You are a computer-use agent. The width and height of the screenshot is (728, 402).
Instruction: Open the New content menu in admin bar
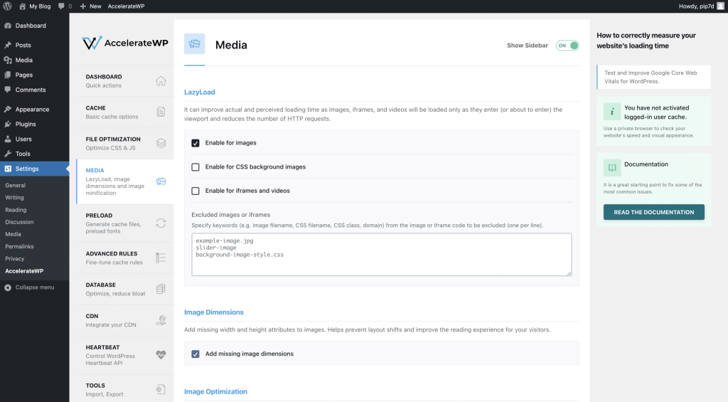pos(90,6)
